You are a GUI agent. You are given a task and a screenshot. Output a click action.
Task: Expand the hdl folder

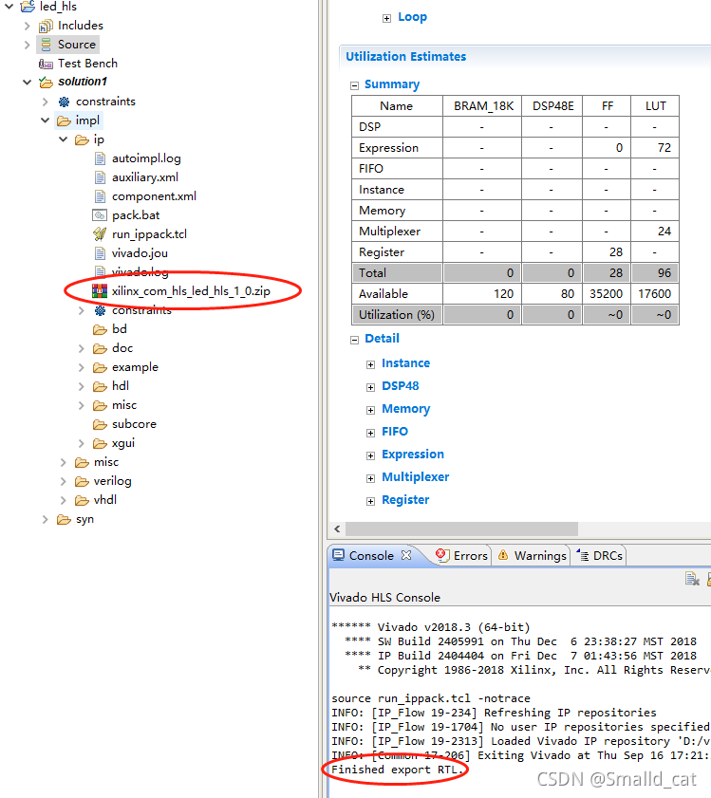click(x=82, y=387)
